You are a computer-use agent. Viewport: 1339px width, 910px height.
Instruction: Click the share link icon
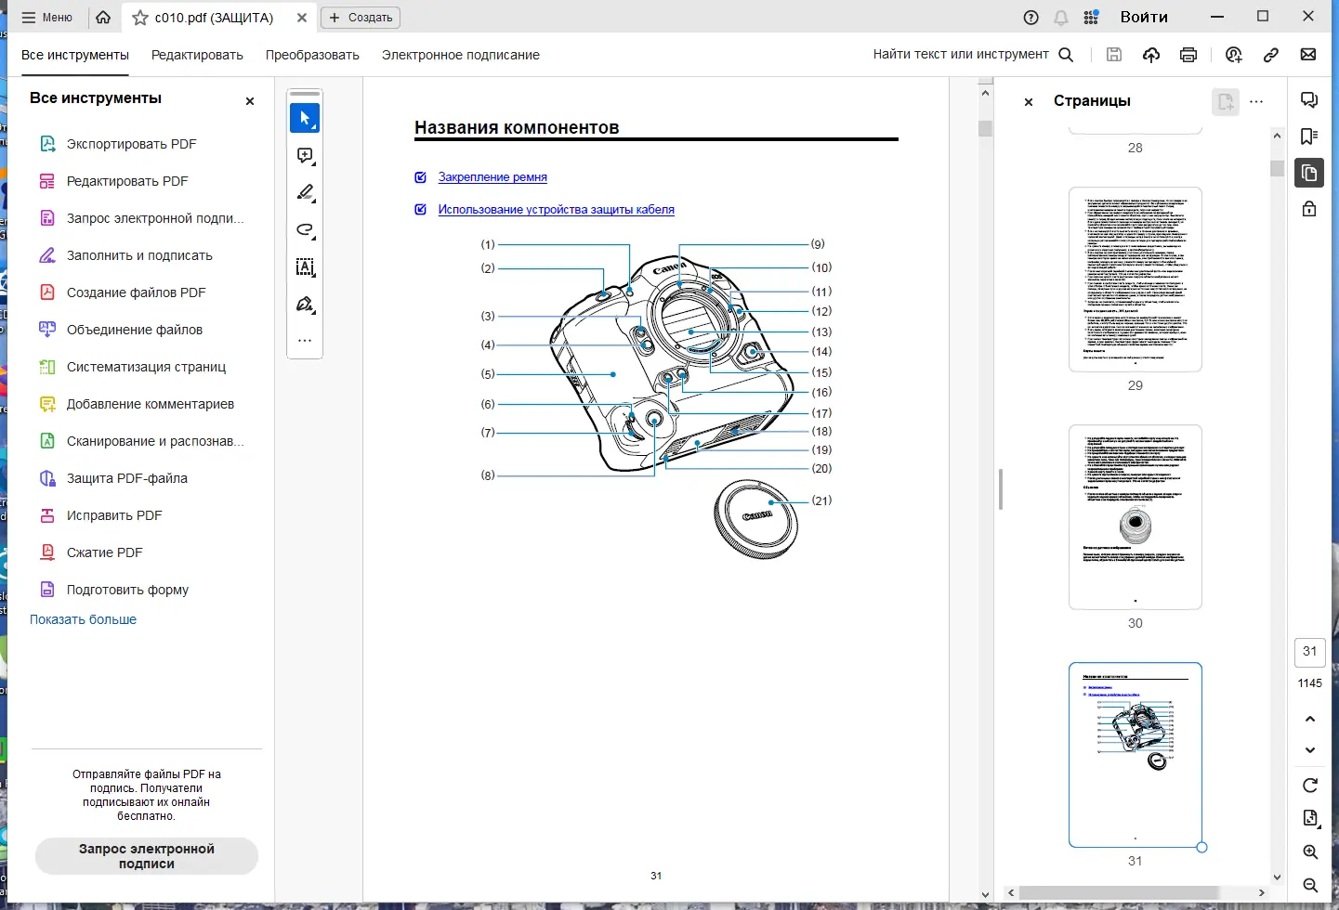1273,54
